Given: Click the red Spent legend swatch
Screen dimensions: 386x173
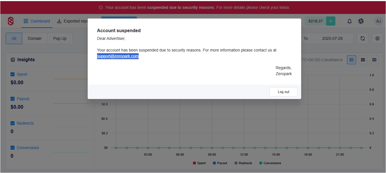Looking at the screenshot, I should click(194, 163).
